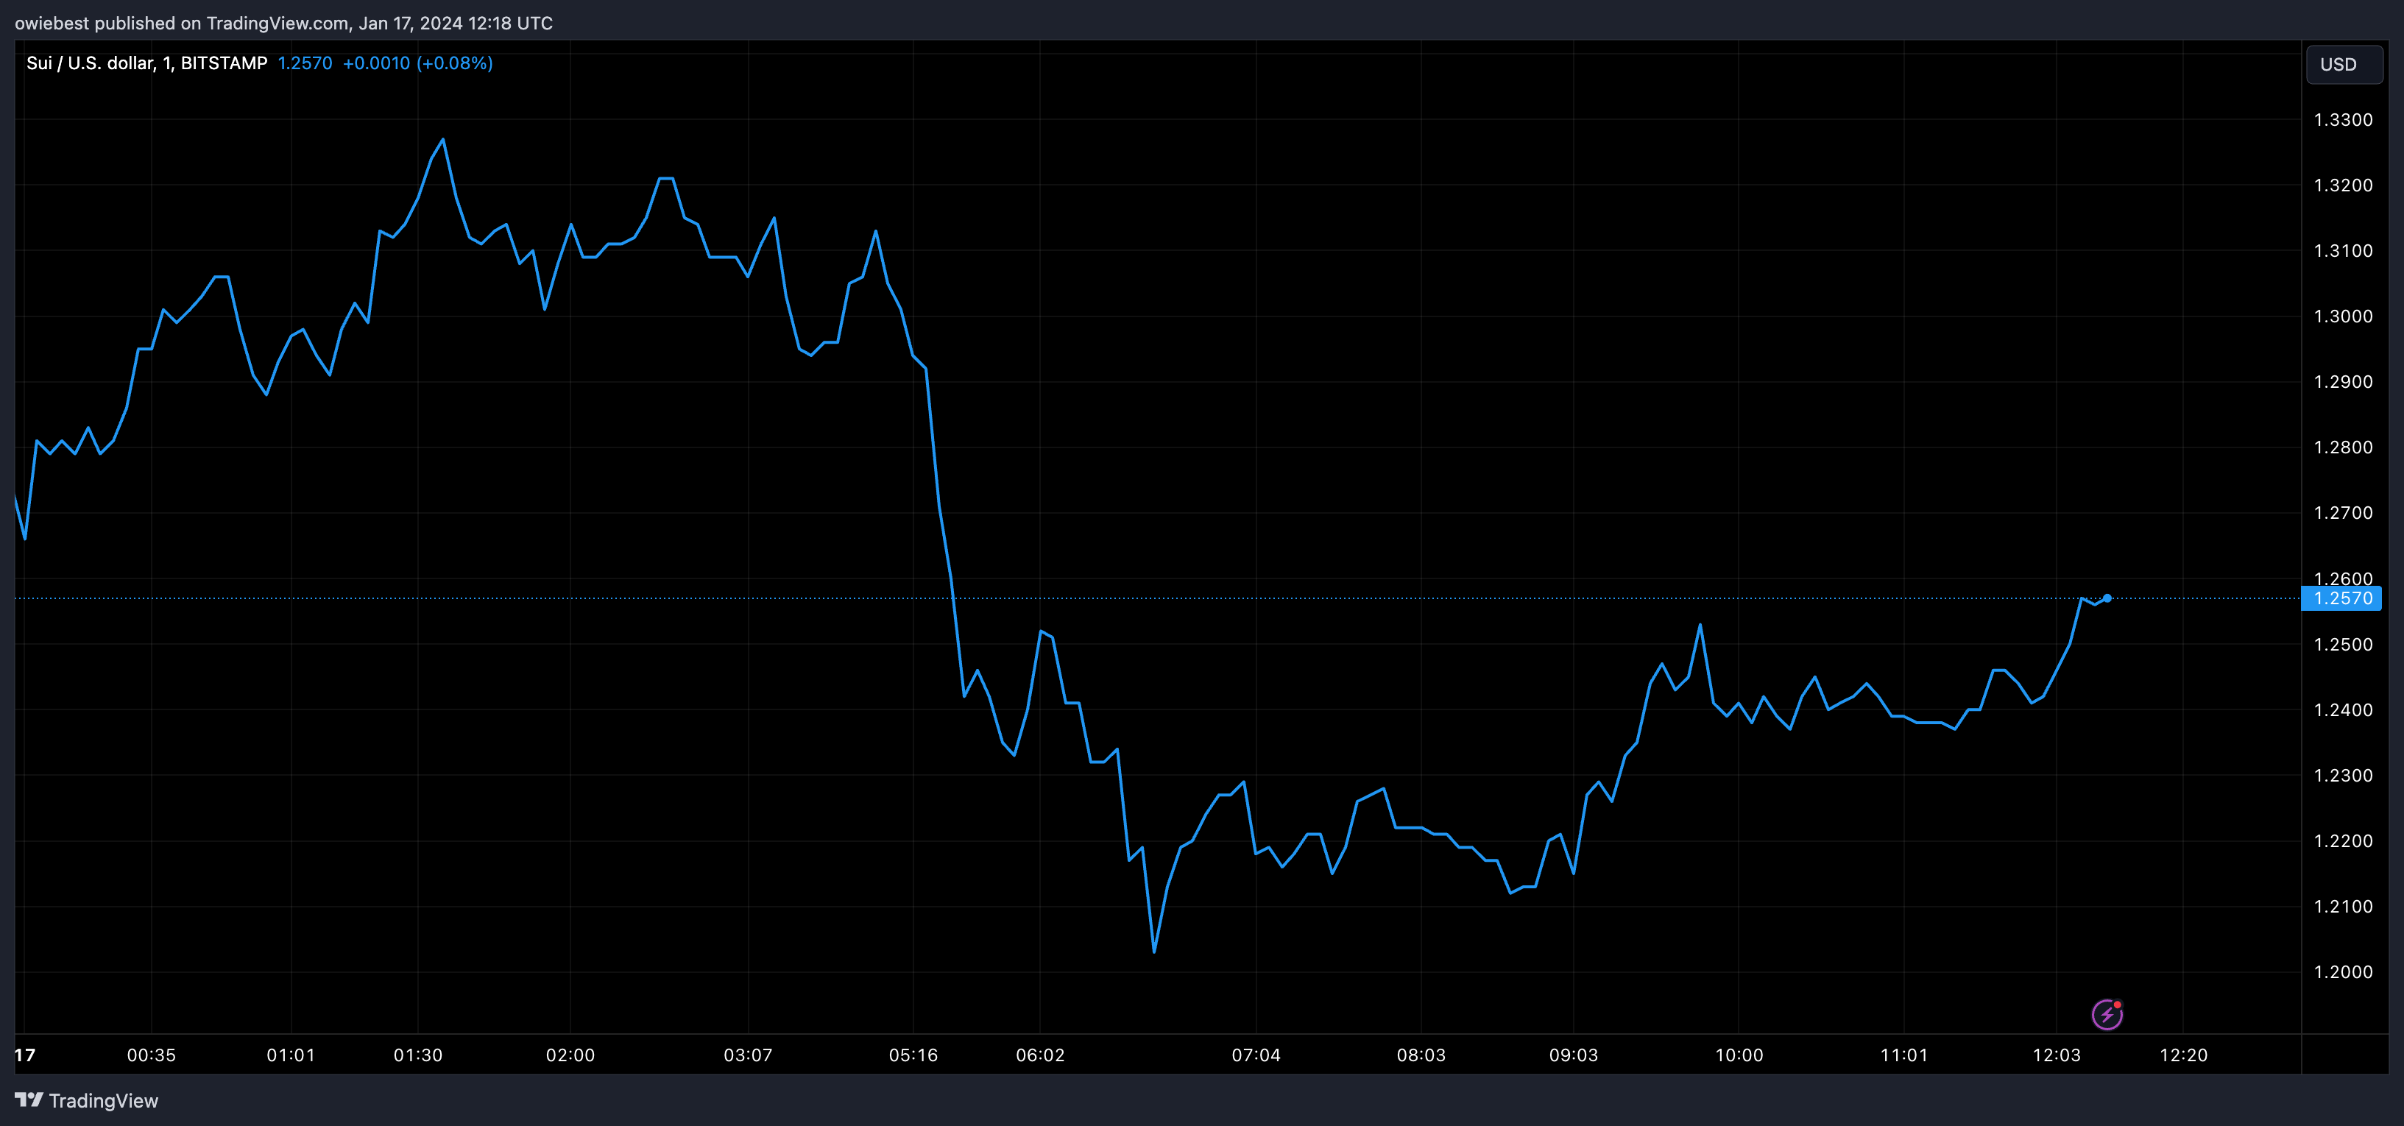Click the 1.2000 price axis label
The image size is (2404, 1126).
(2342, 972)
